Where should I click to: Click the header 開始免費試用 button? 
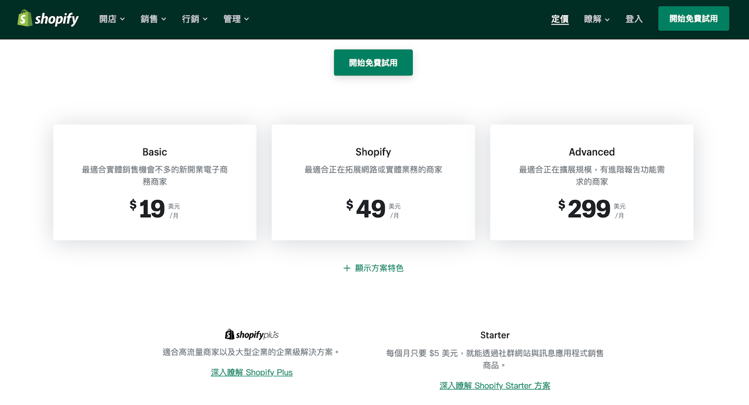693,19
